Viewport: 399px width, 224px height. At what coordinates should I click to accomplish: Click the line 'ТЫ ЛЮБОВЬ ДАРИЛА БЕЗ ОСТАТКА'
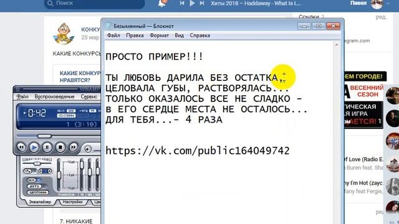195,78
